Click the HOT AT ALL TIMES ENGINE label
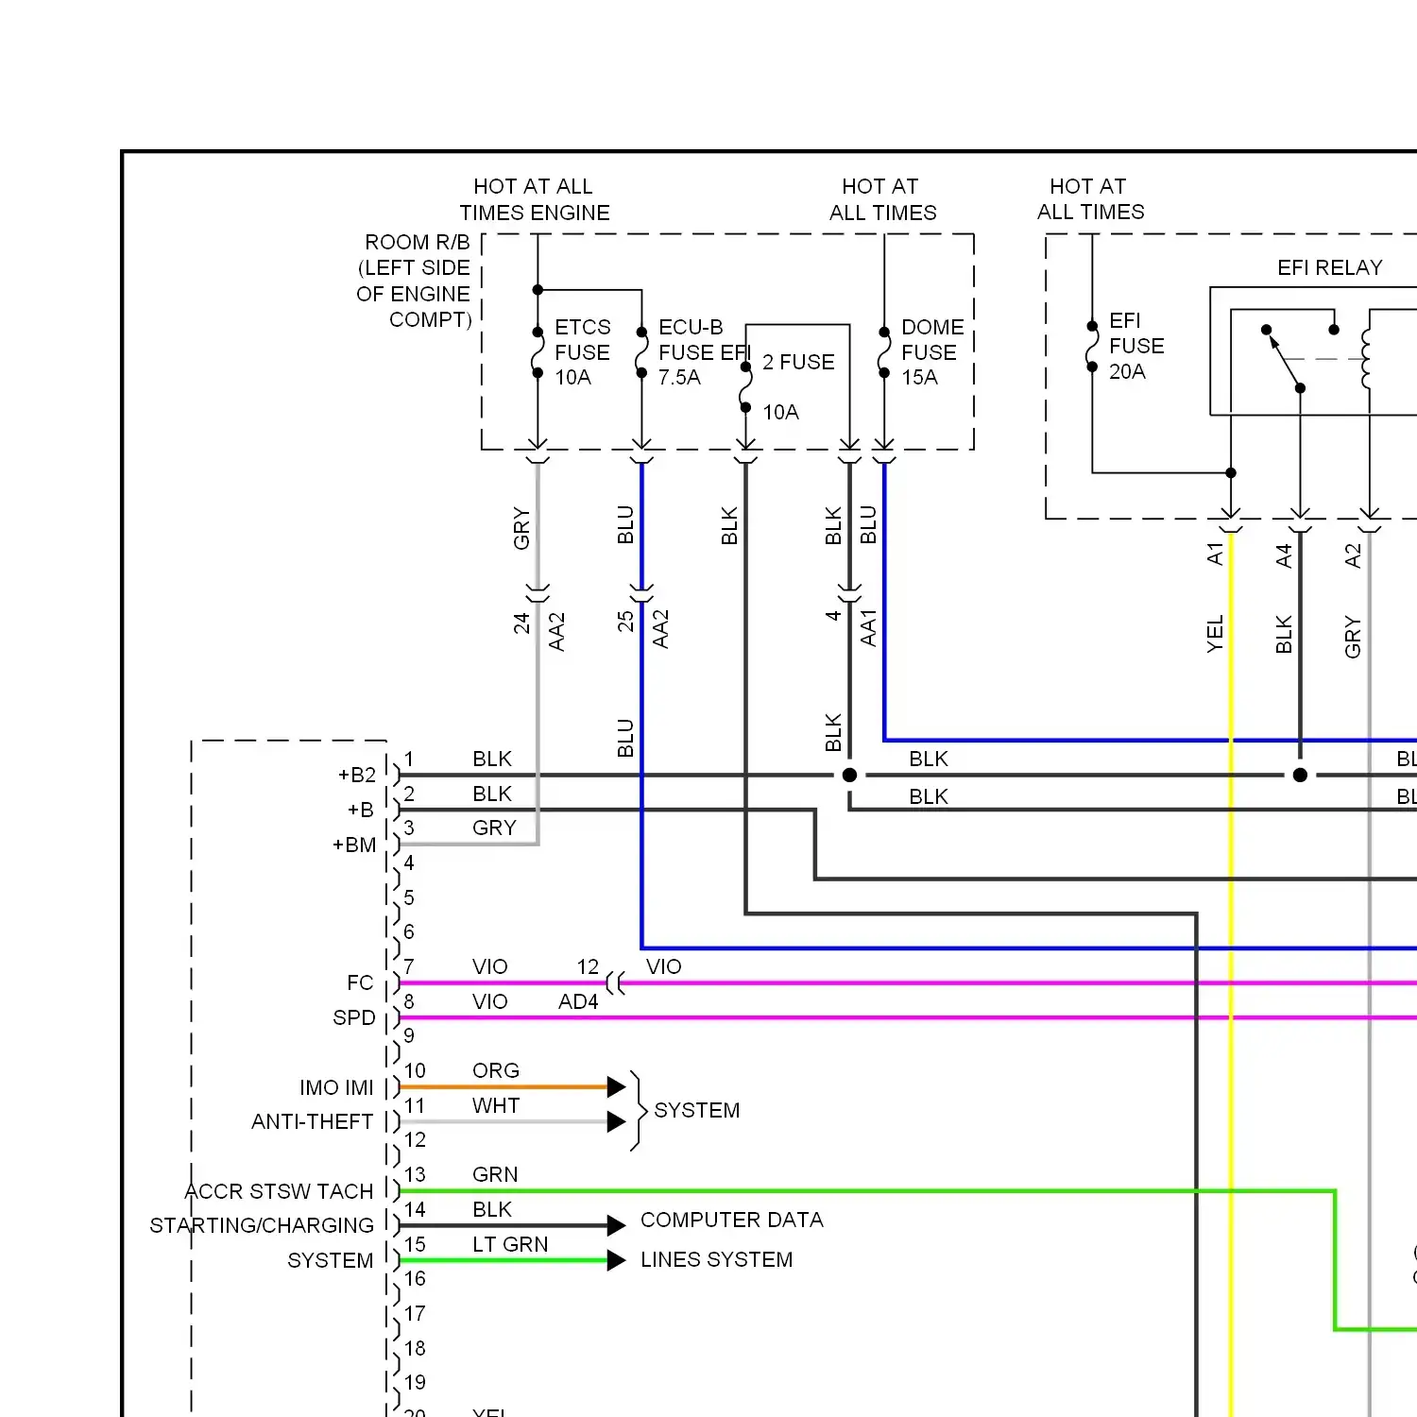 535,199
